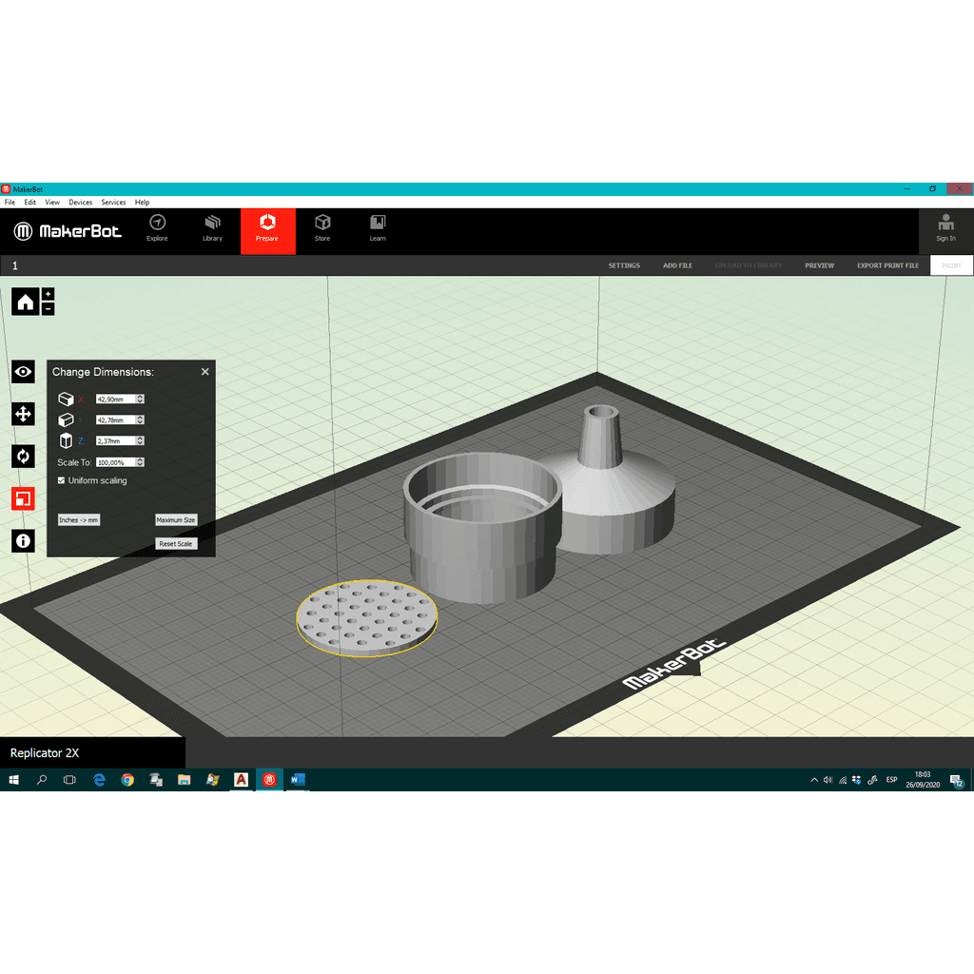Select the Turn rotate tool icon
974x974 pixels.
(x=23, y=457)
